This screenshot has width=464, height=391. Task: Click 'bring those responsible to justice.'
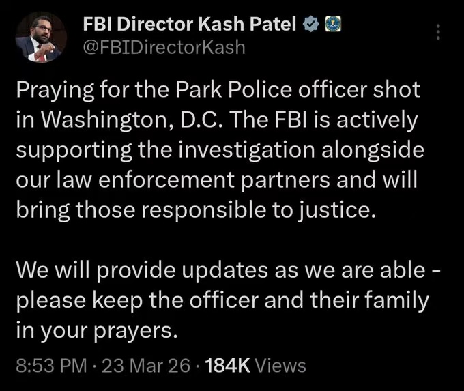[195, 208]
